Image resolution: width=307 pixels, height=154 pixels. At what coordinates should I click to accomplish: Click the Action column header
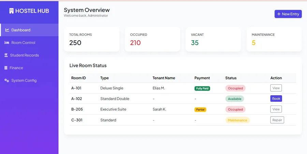[x=276, y=78]
